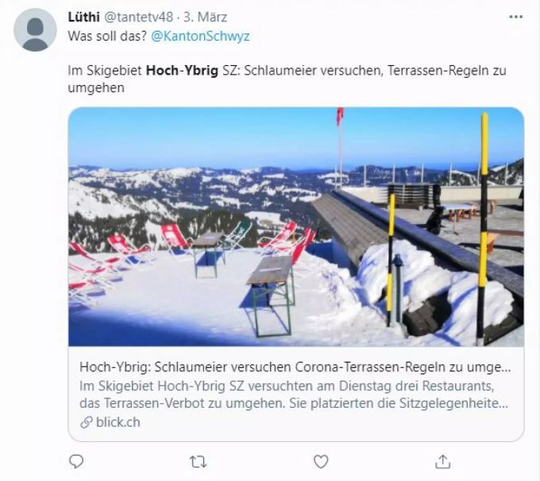Image resolution: width=540 pixels, height=481 pixels.
Task: Like the tweet with heart icon
Action: click(x=321, y=461)
